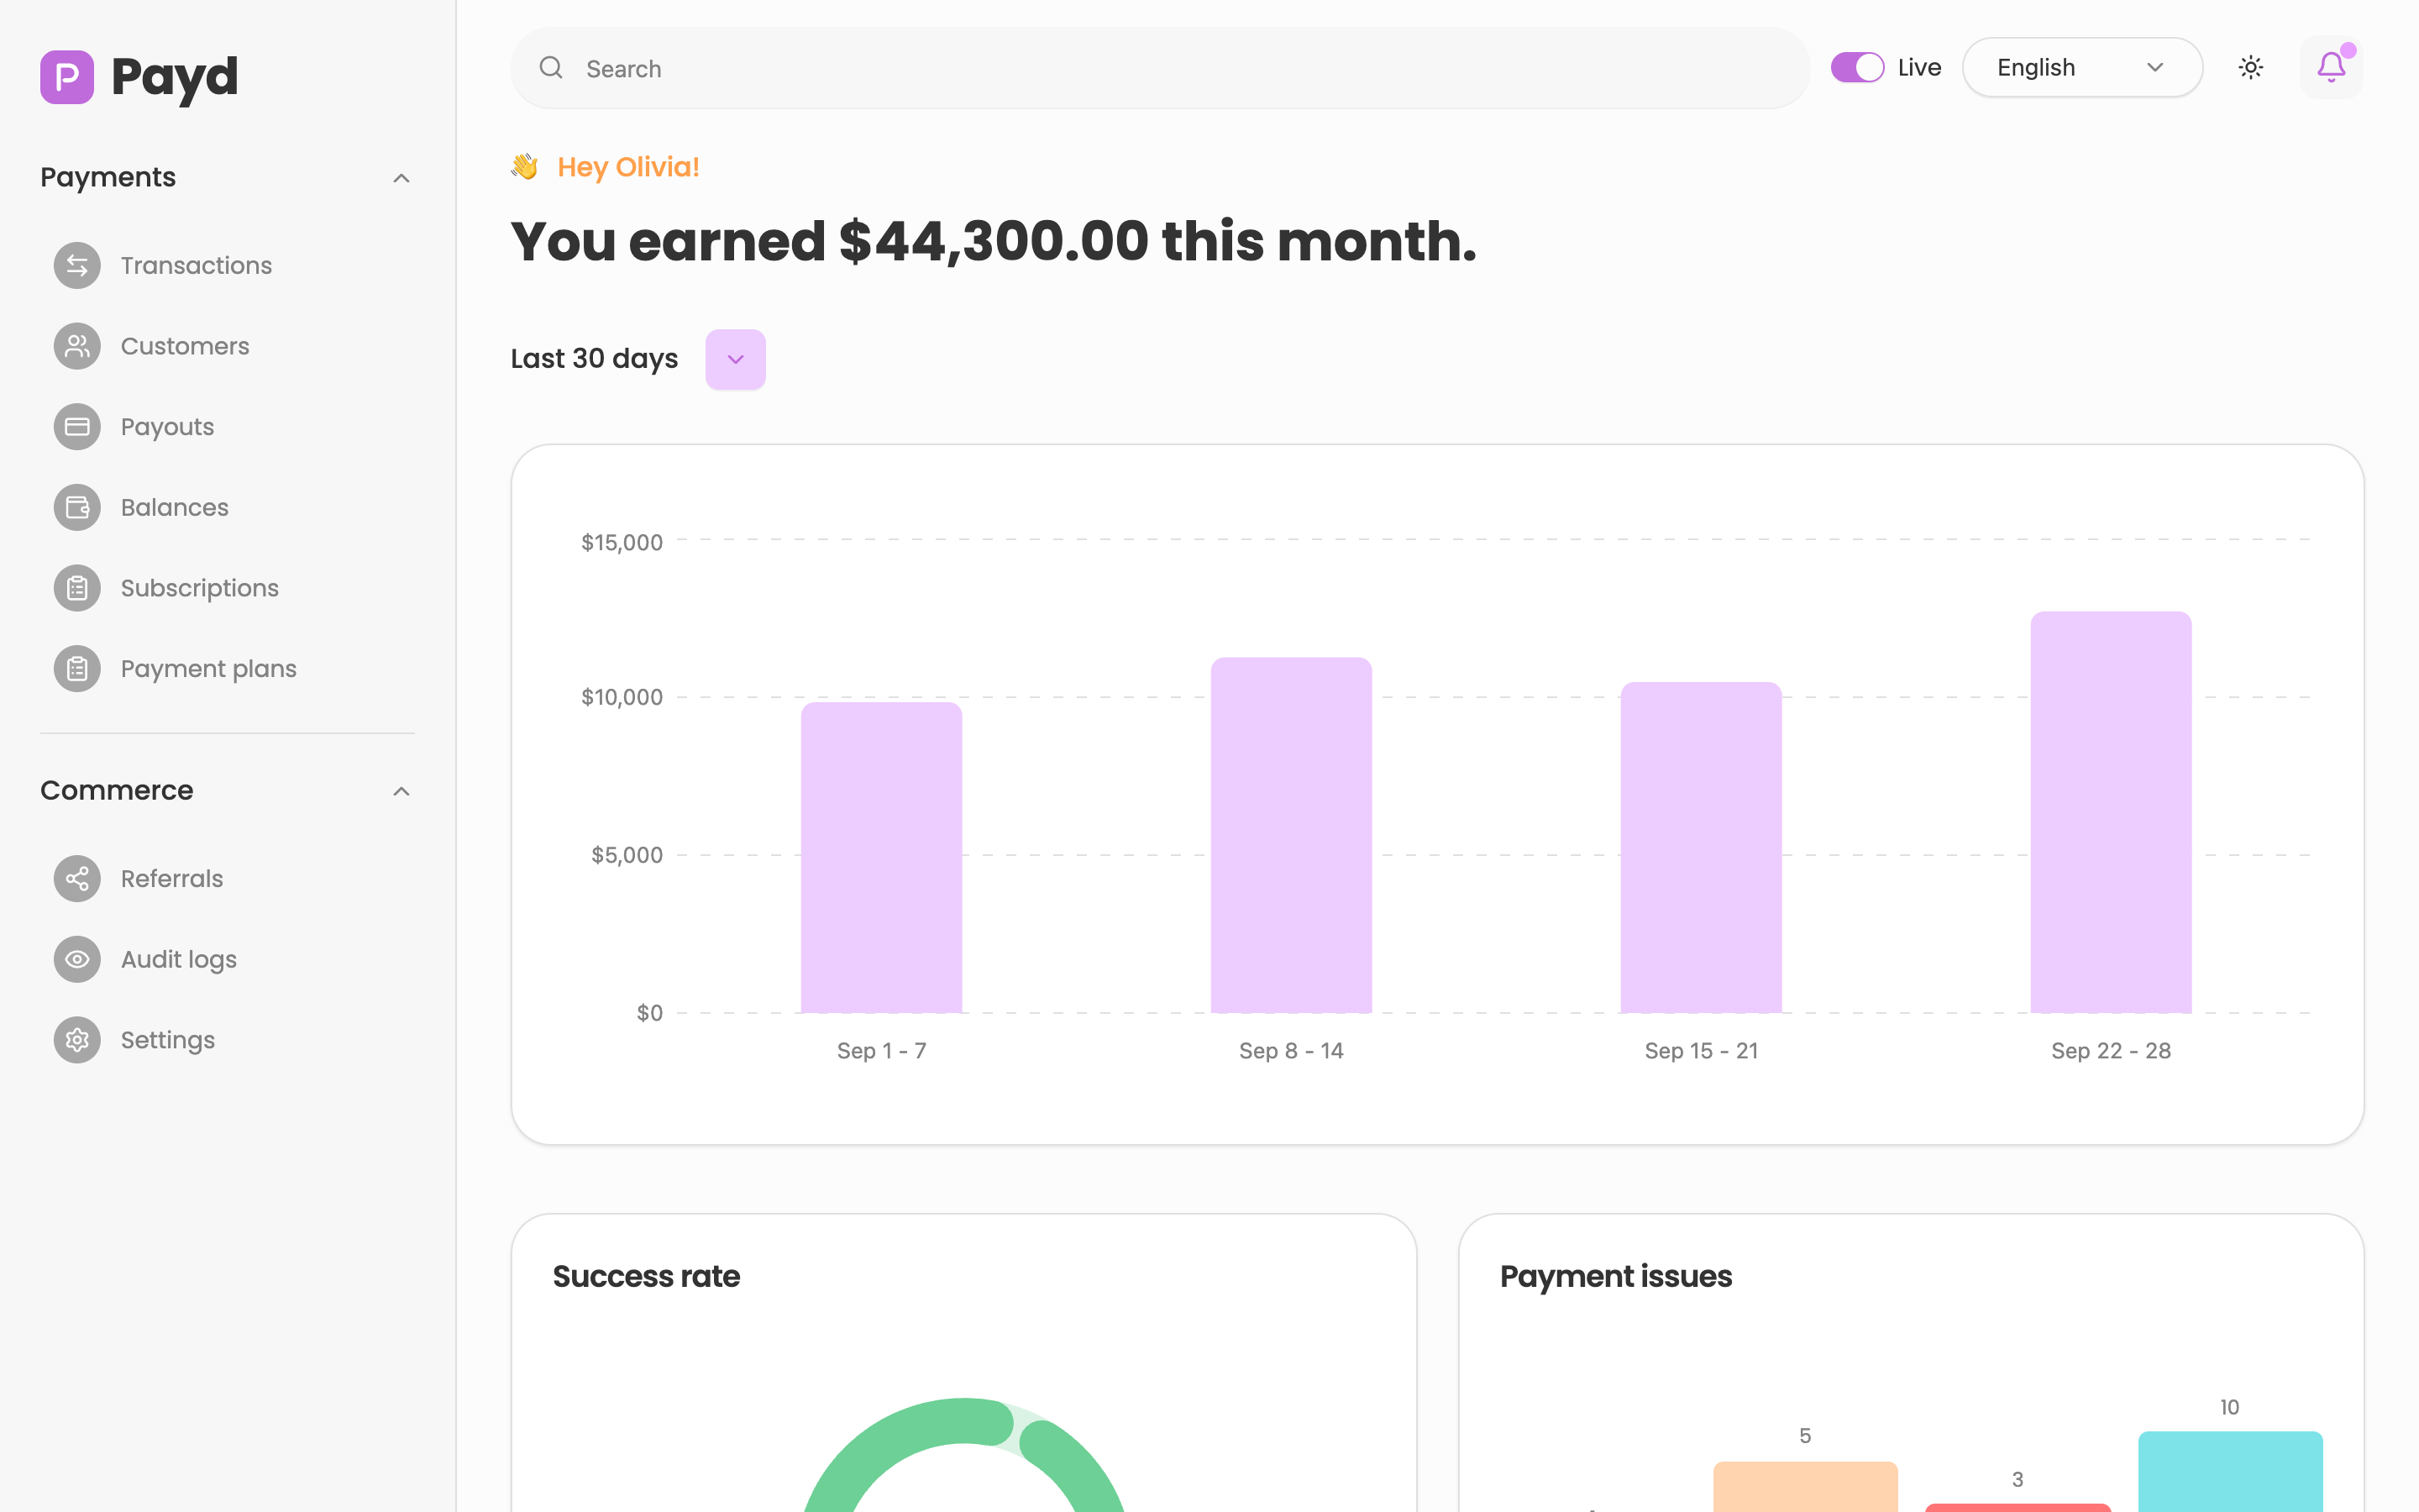Switch theme with the sun icon
The width and height of the screenshot is (2419, 1512).
click(2251, 67)
